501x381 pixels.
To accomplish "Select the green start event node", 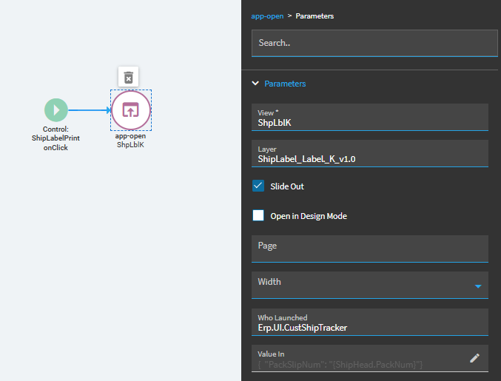I will [x=56, y=110].
